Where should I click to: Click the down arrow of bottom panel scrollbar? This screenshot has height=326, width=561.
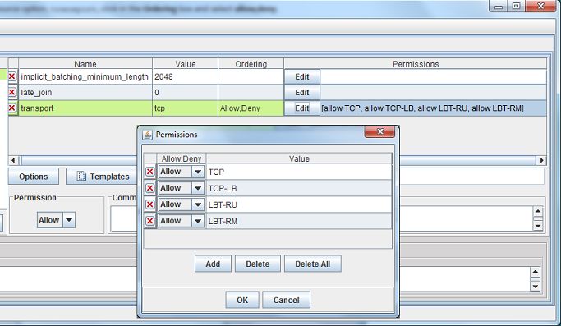pyautogui.click(x=536, y=287)
